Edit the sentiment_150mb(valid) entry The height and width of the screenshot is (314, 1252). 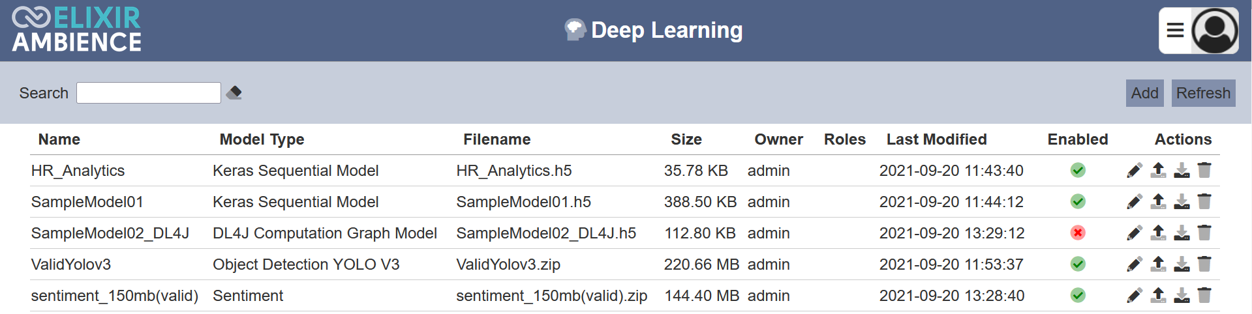pyautogui.click(x=1135, y=296)
